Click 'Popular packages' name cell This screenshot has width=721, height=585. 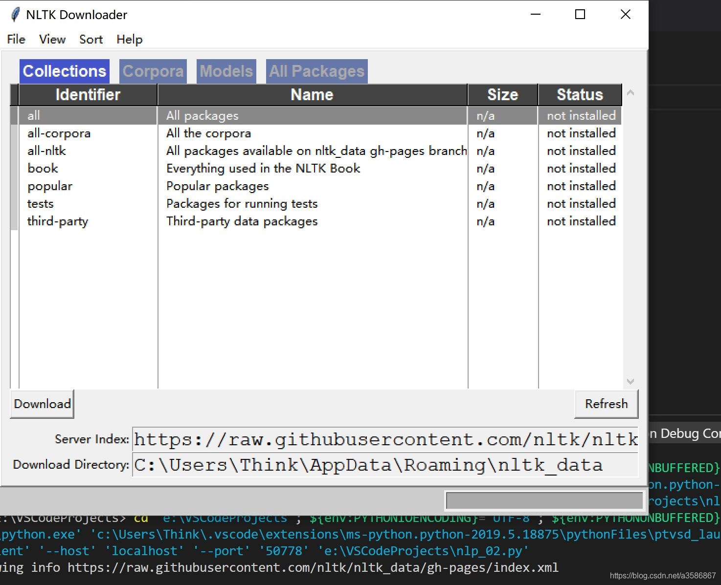[x=218, y=186]
